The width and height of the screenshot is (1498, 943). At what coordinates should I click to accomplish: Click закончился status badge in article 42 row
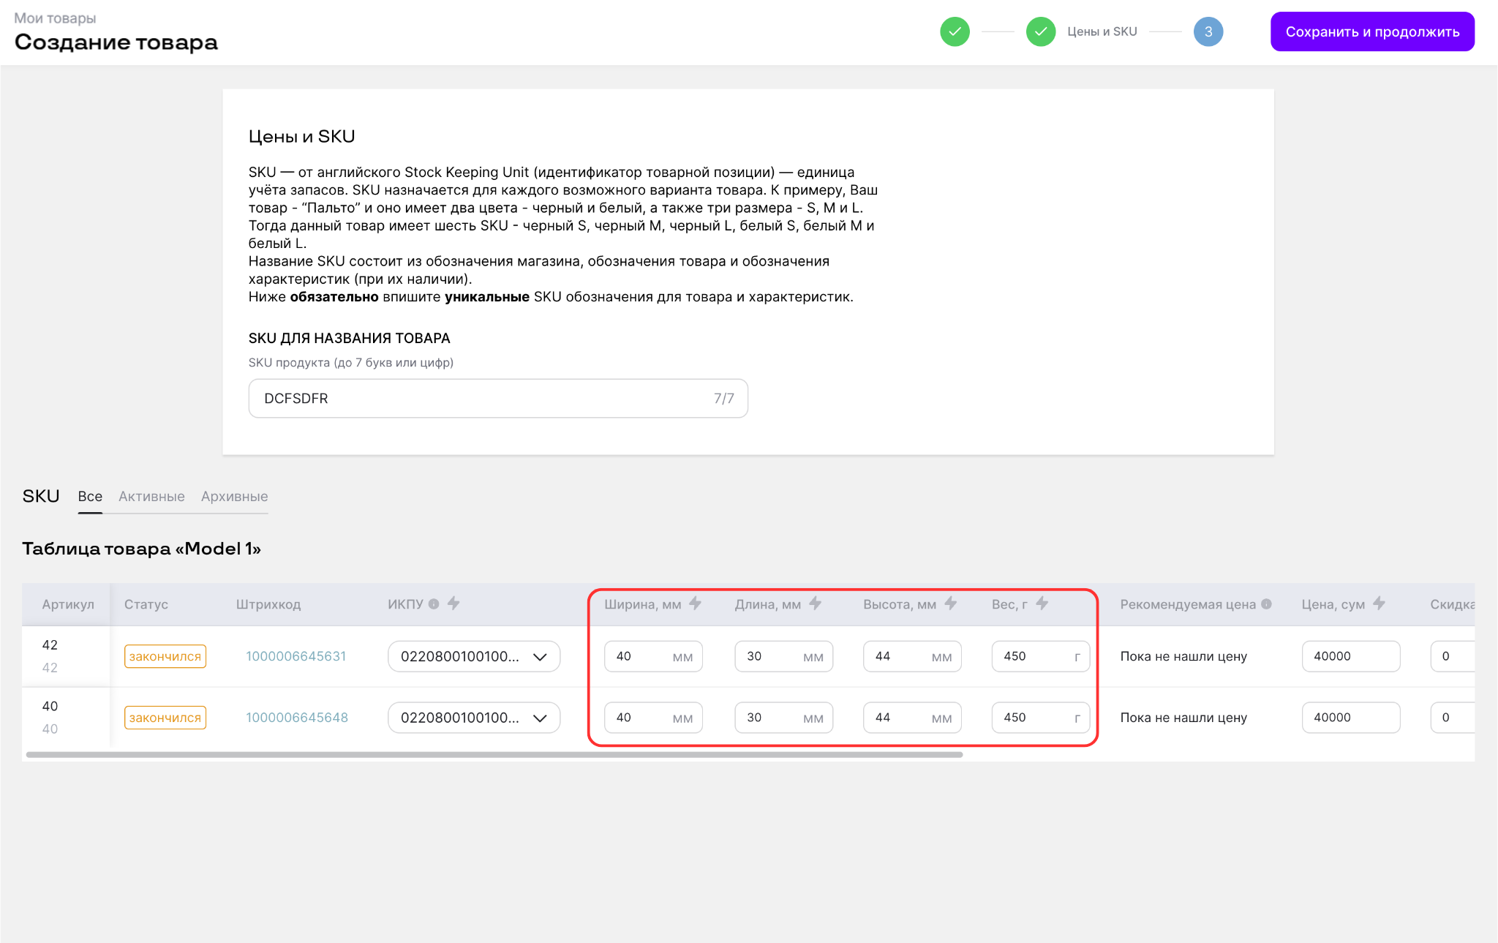[x=165, y=656]
